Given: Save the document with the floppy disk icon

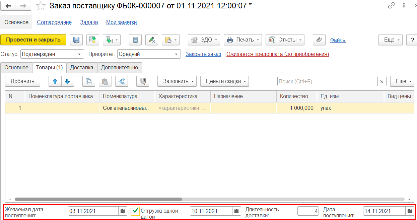Looking at the screenshot, I should pyautogui.click(x=76, y=40).
